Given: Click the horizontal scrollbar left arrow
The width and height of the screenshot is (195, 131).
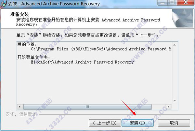Looking at the screenshot, I should click(19, 107).
